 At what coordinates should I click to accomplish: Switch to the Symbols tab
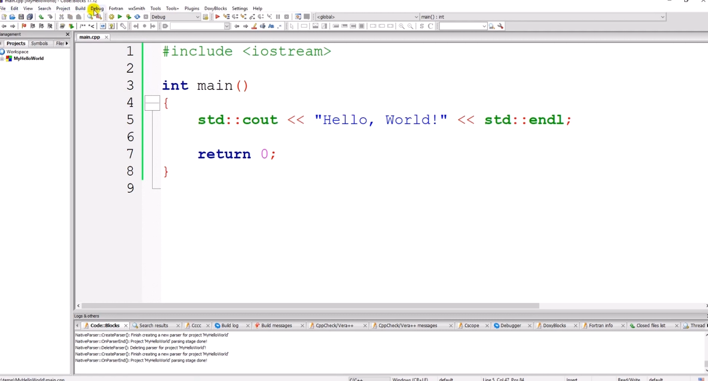coord(39,43)
